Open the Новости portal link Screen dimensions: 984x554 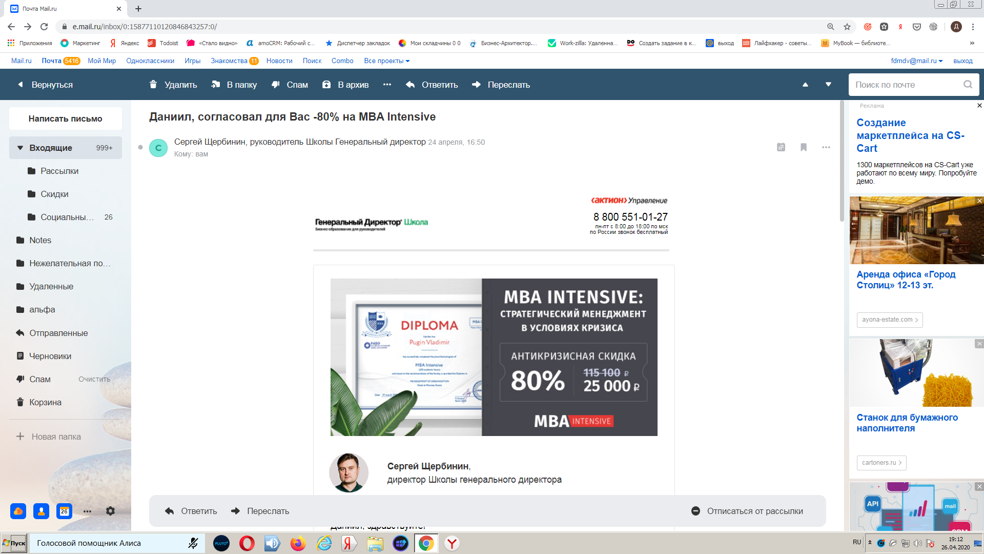pos(279,61)
